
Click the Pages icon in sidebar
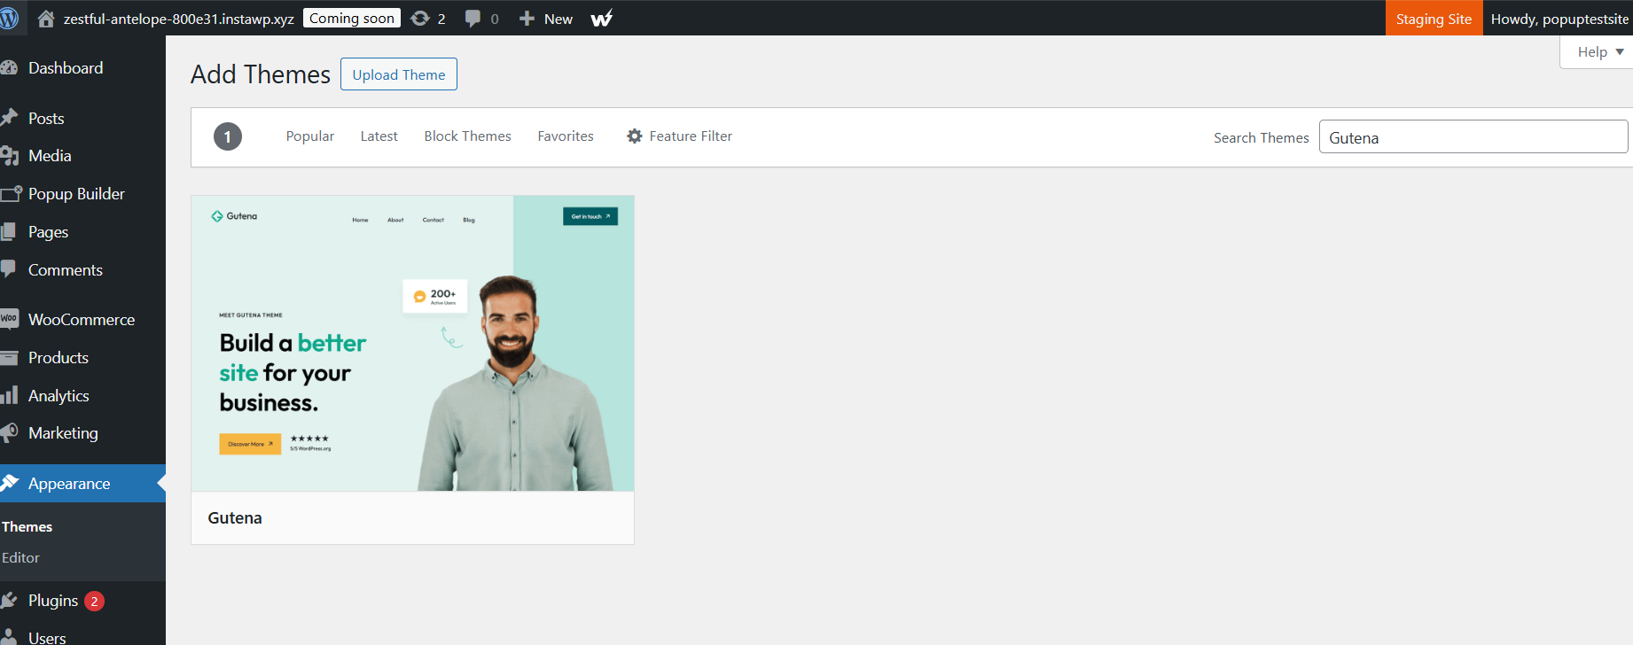coord(8,232)
